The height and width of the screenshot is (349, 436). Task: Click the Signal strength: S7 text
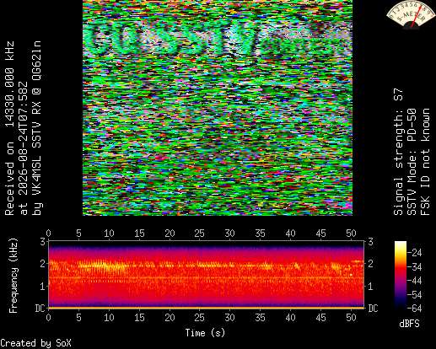pos(398,152)
